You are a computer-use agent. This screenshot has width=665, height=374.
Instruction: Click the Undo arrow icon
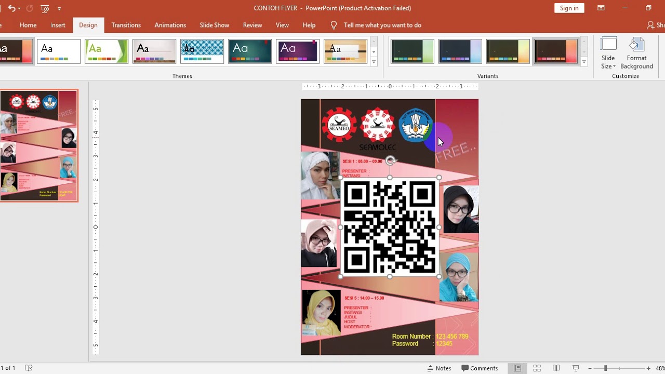[x=11, y=8]
